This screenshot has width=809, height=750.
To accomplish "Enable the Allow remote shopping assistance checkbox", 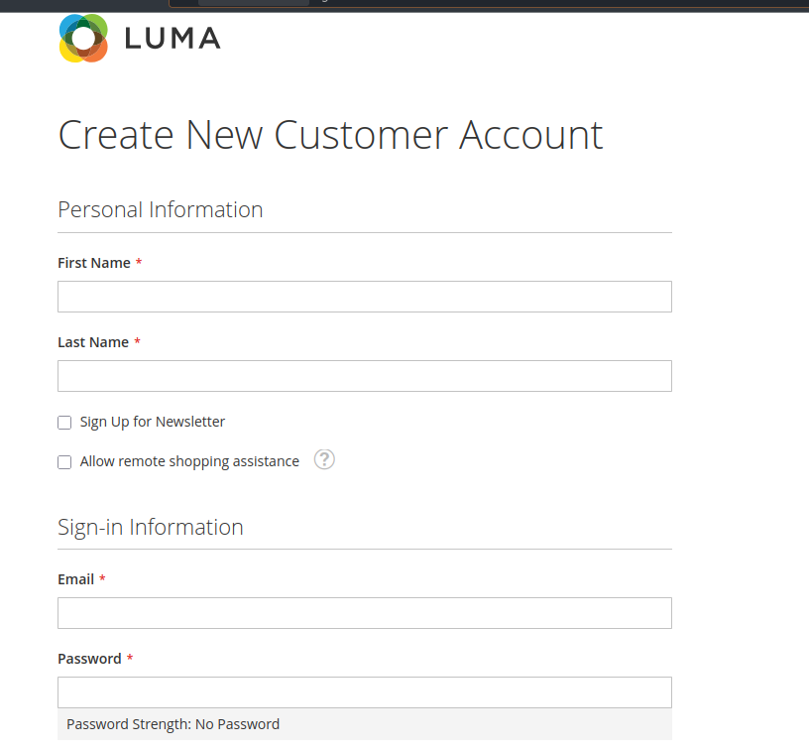I will coord(64,462).
